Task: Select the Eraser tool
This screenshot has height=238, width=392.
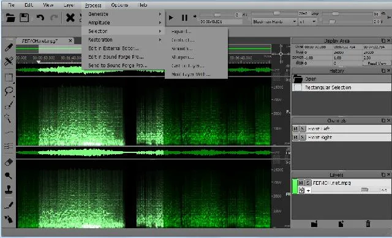Action: point(9,162)
